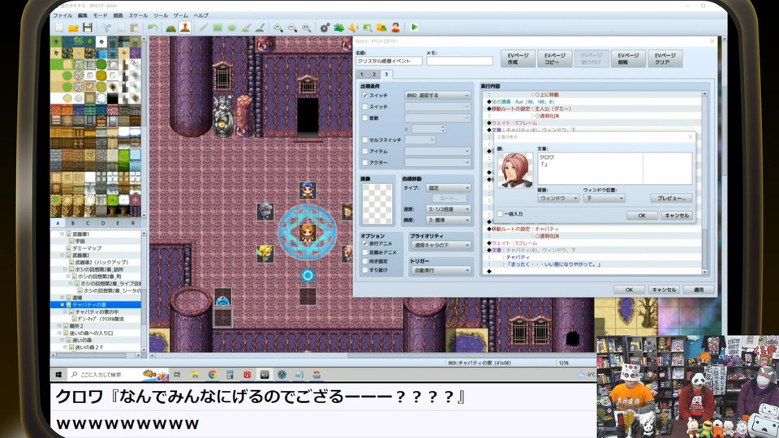Save the project with the floppy icon
779x438 pixels.
(x=88, y=28)
